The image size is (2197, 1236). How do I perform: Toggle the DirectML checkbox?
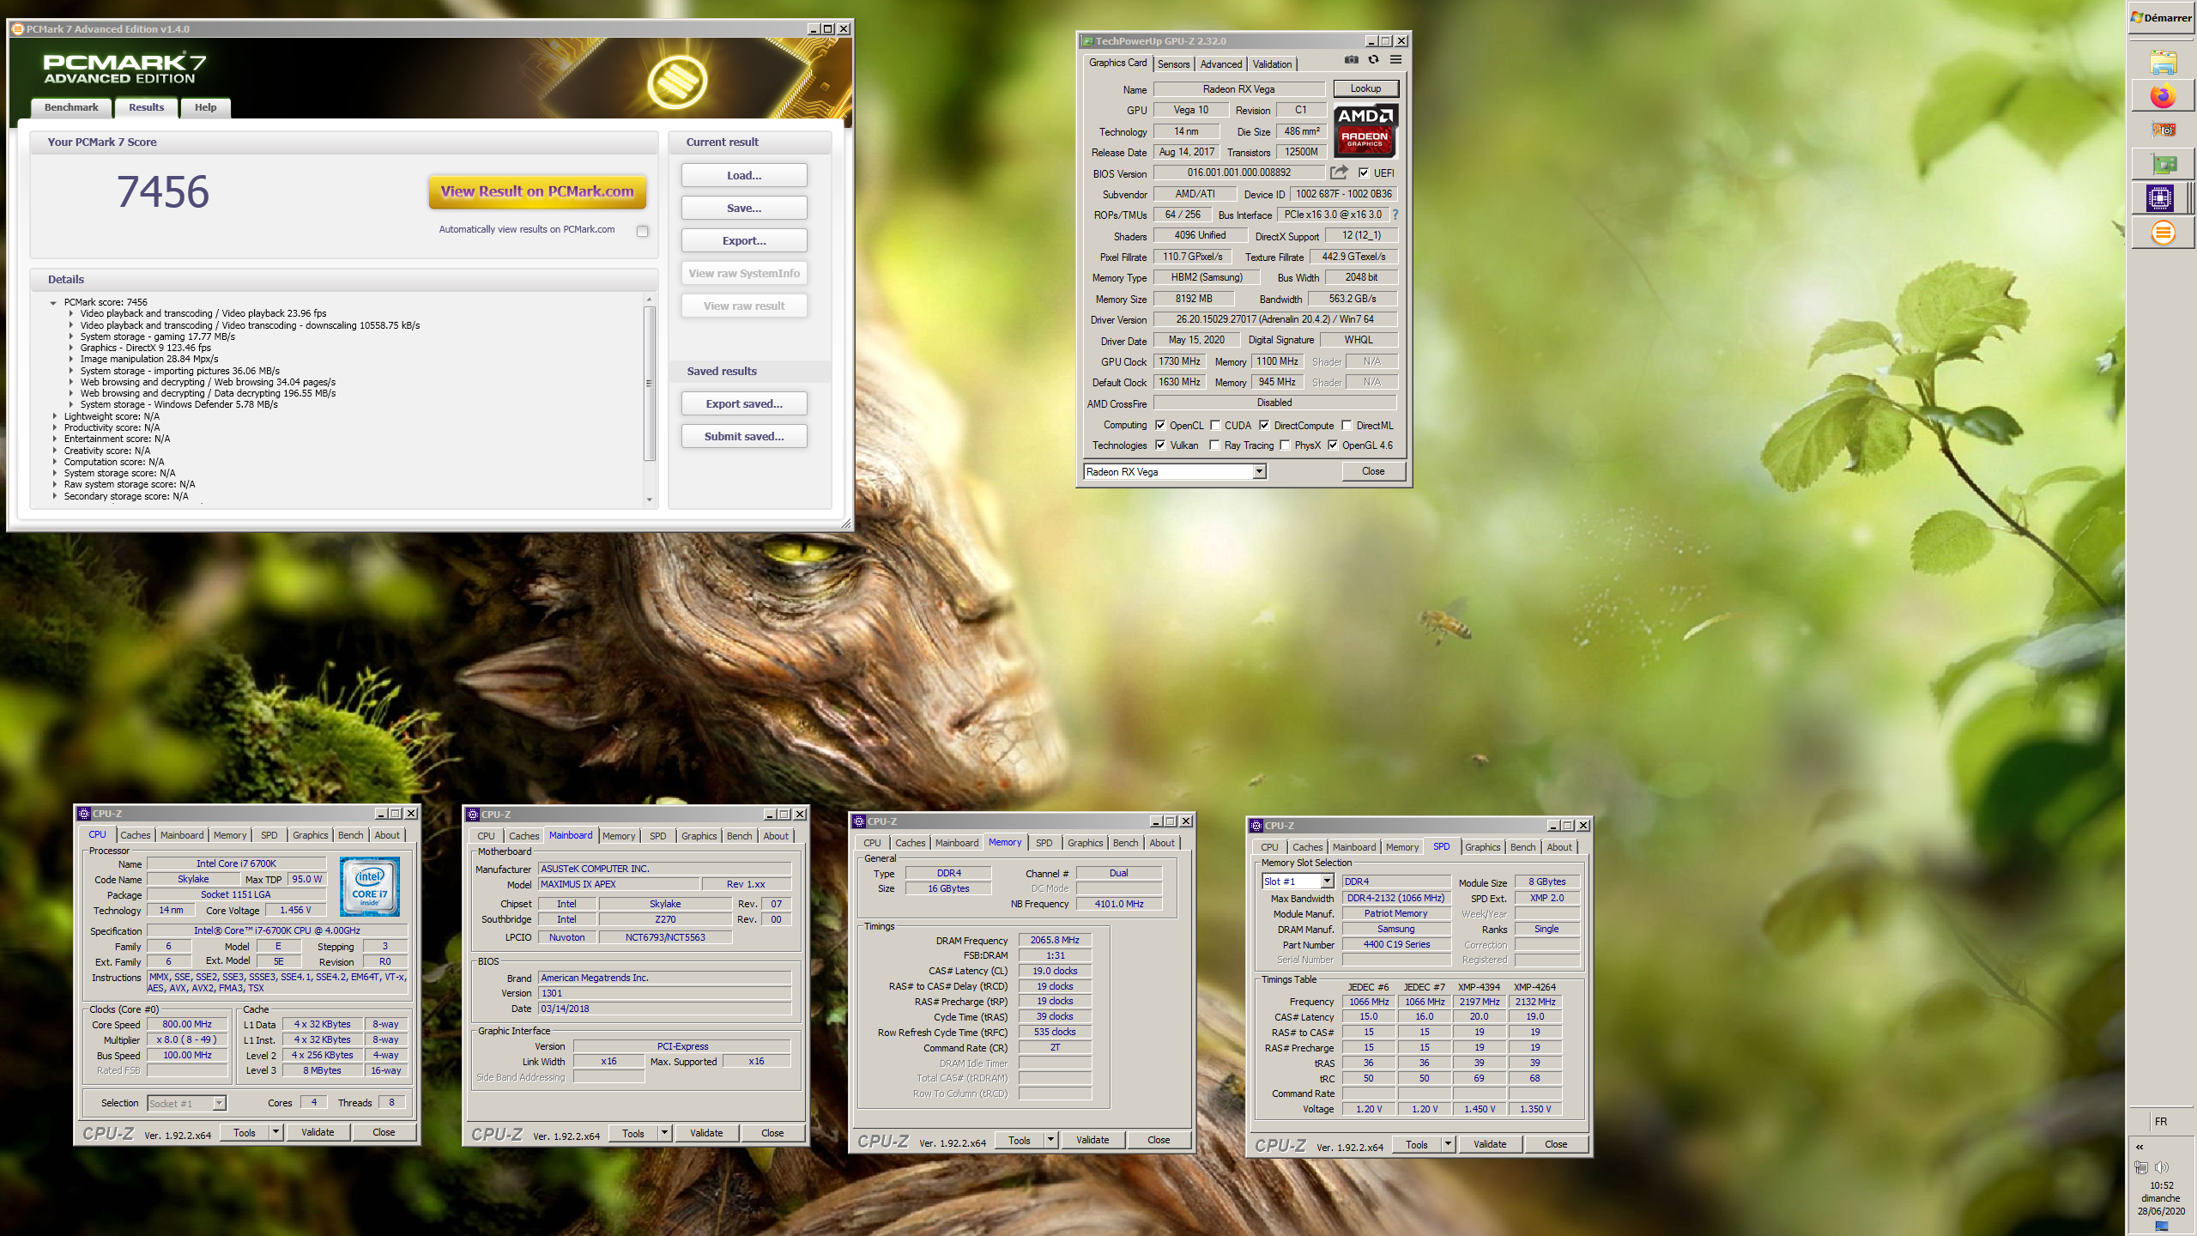(x=1347, y=425)
